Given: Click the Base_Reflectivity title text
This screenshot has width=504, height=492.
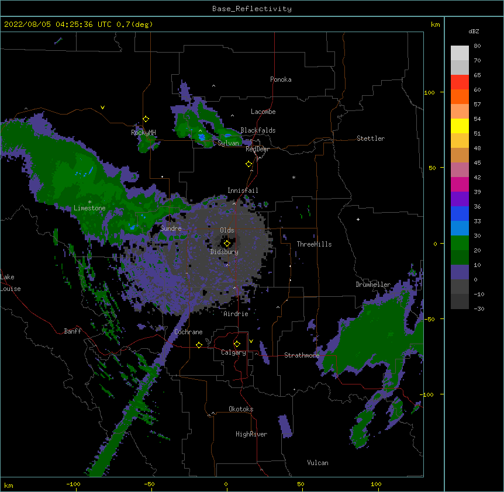Looking at the screenshot, I should click(x=252, y=9).
